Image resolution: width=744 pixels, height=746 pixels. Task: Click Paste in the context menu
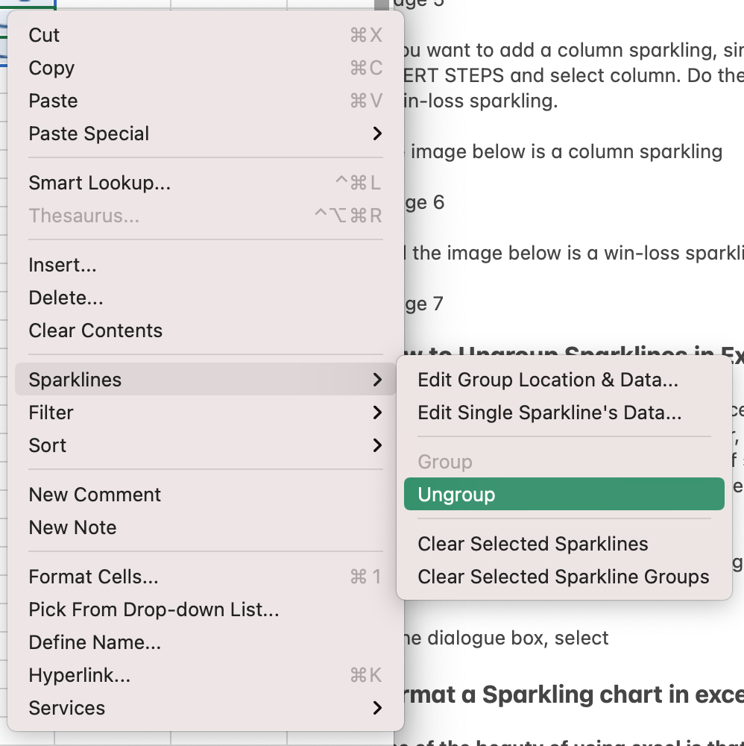click(x=53, y=101)
